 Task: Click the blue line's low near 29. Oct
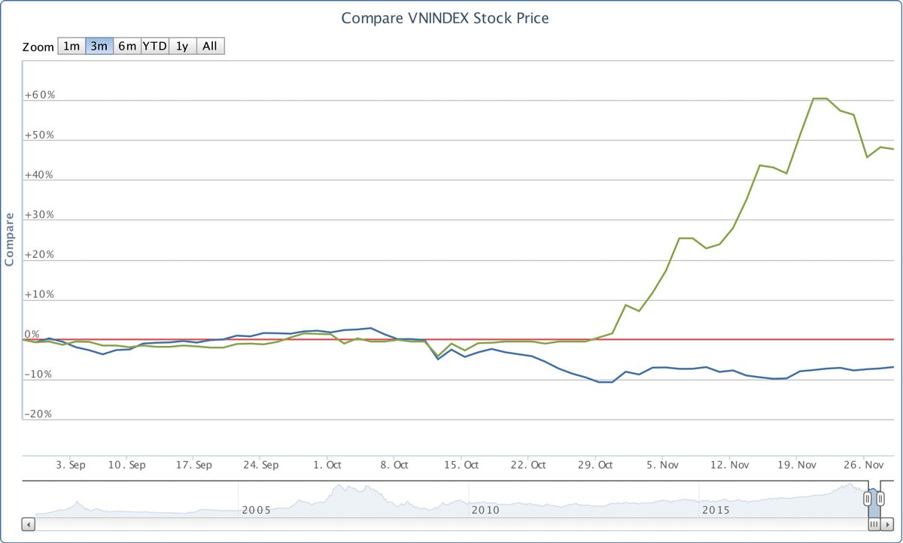[x=606, y=382]
